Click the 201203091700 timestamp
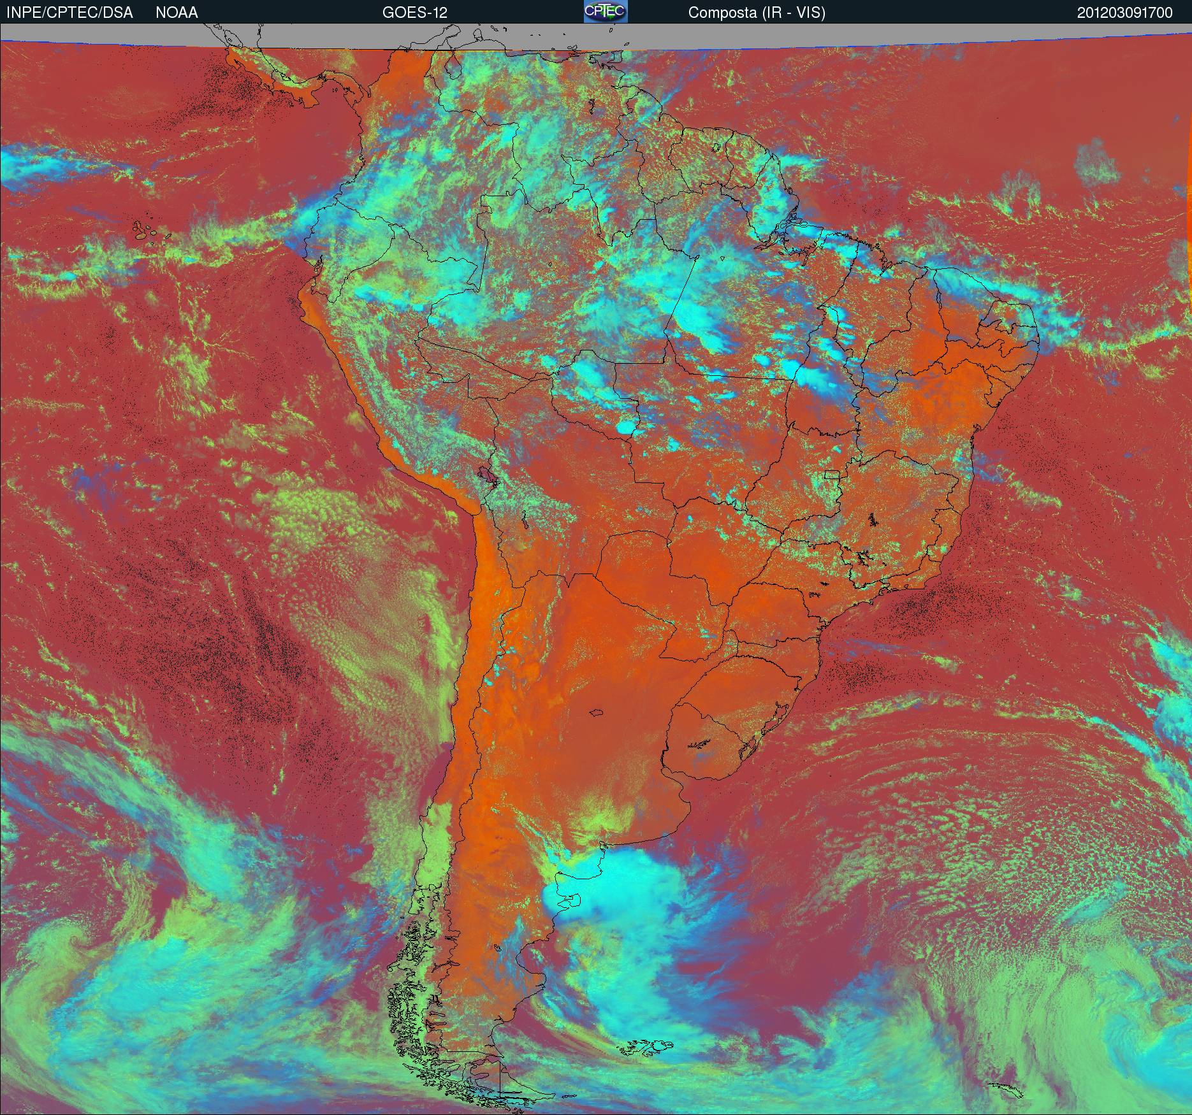Image resolution: width=1192 pixels, height=1115 pixels. click(x=1125, y=13)
